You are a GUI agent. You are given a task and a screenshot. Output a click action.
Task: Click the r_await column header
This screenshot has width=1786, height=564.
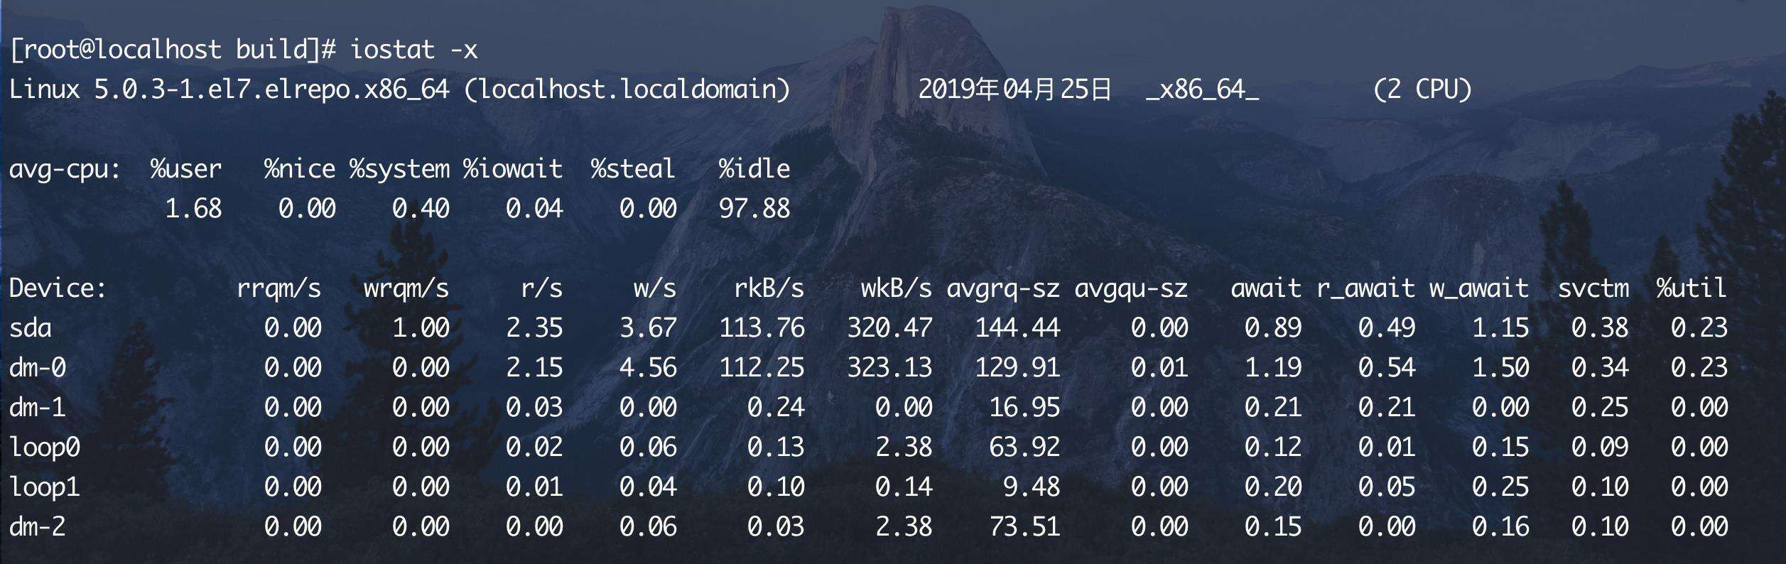pos(1366,290)
